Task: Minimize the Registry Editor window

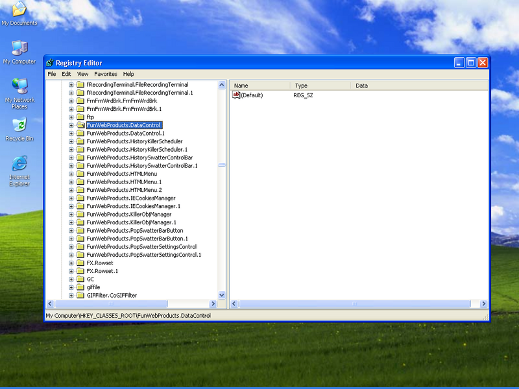Action: coord(459,62)
